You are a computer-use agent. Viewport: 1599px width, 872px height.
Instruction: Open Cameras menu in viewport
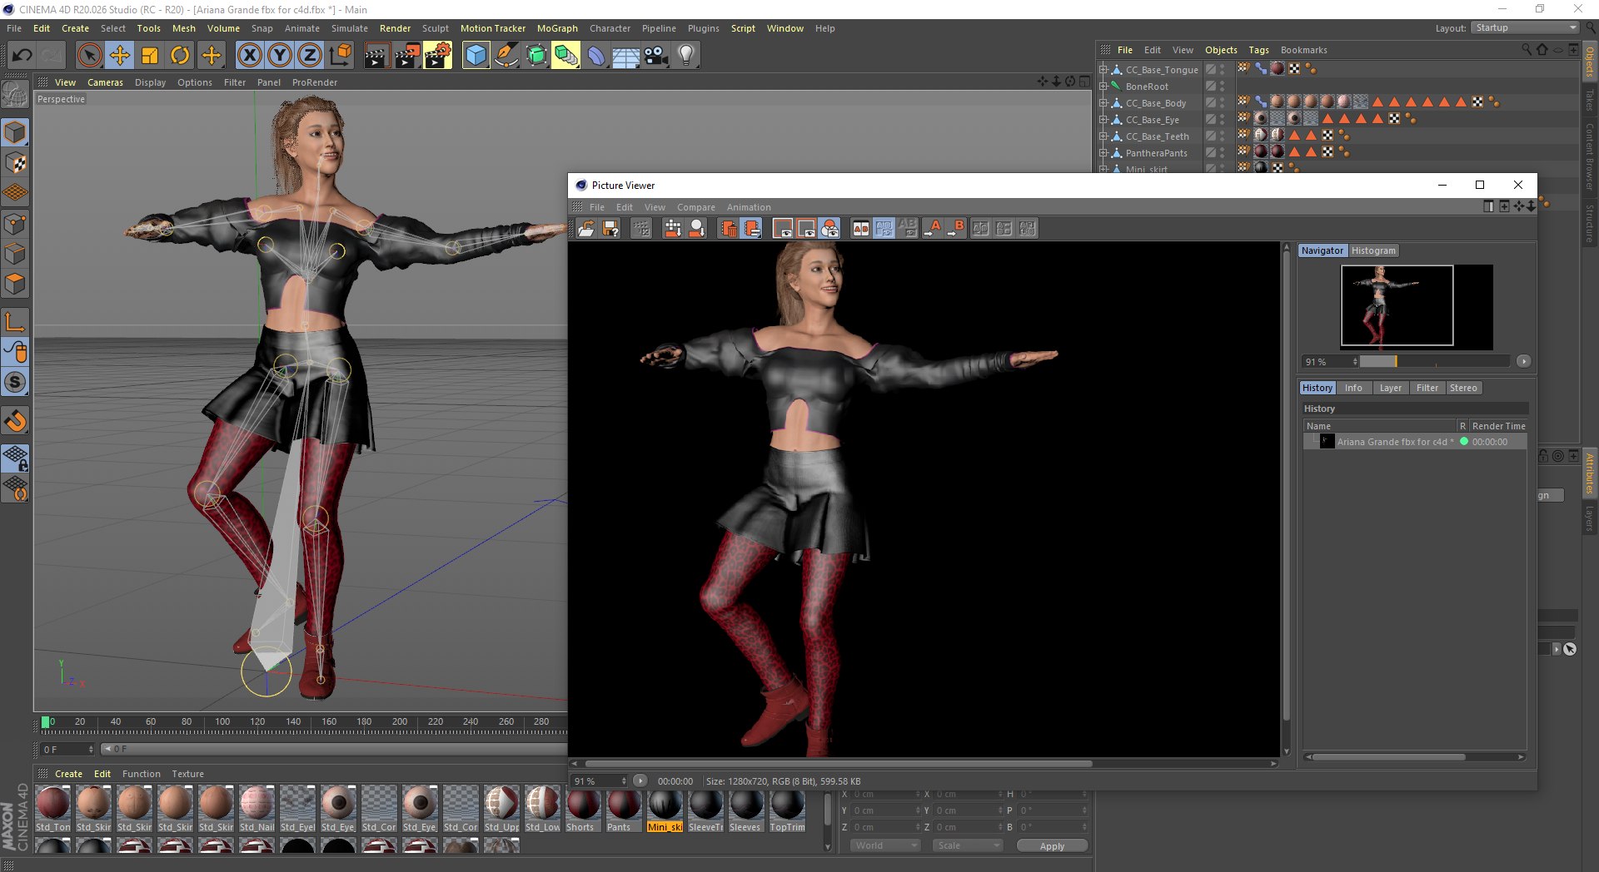tap(105, 82)
